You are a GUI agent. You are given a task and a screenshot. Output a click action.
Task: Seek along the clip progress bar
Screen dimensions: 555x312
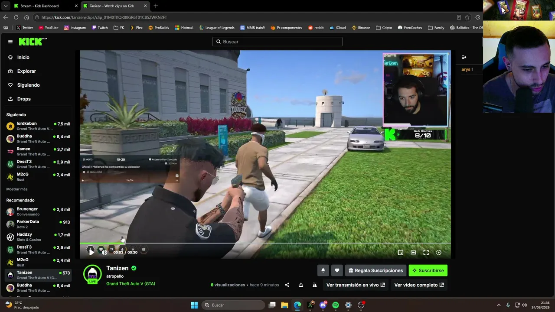point(265,243)
